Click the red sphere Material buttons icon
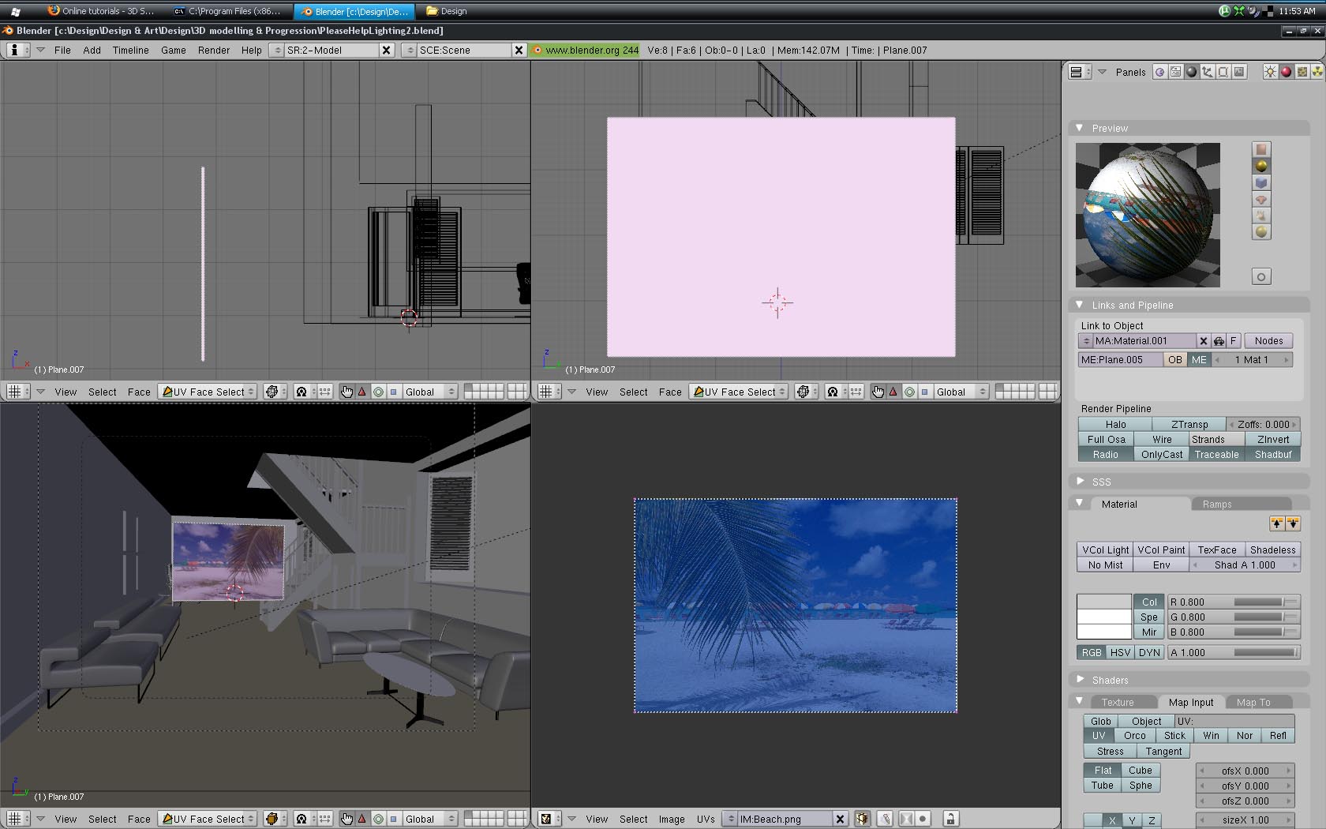1326x829 pixels. pos(1286,72)
